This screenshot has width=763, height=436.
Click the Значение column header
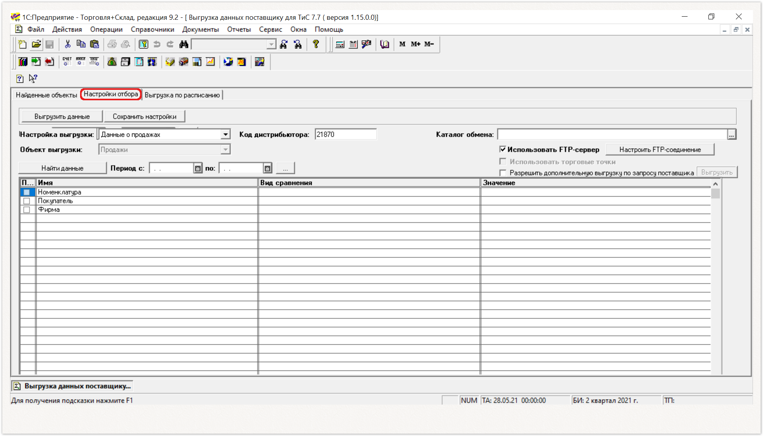596,183
